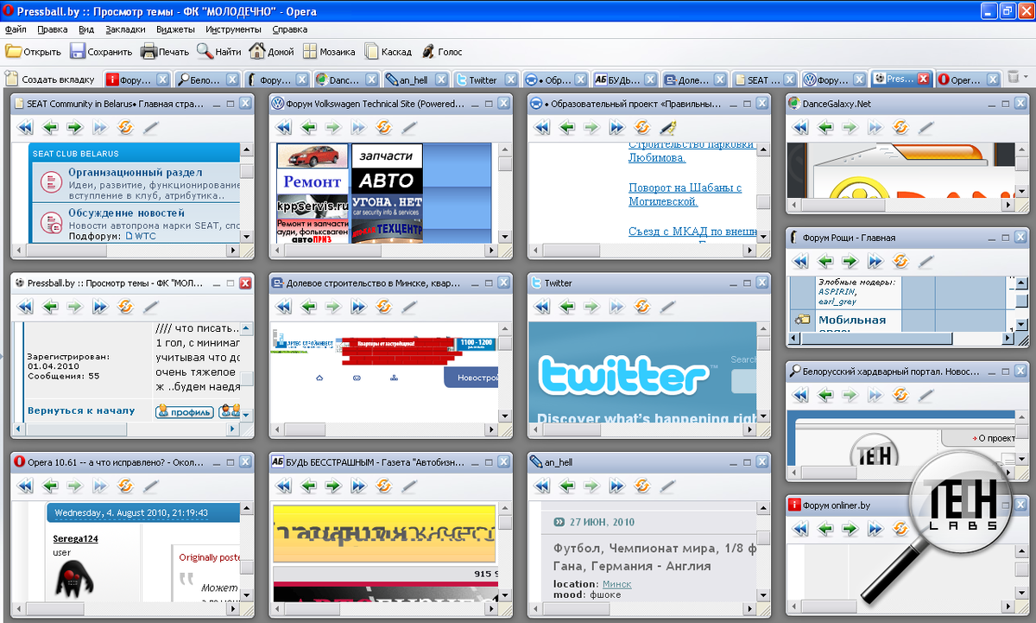Screen dimensions: 1036x623
Task: Click back arrow in an_hell window
Action: [x=566, y=486]
